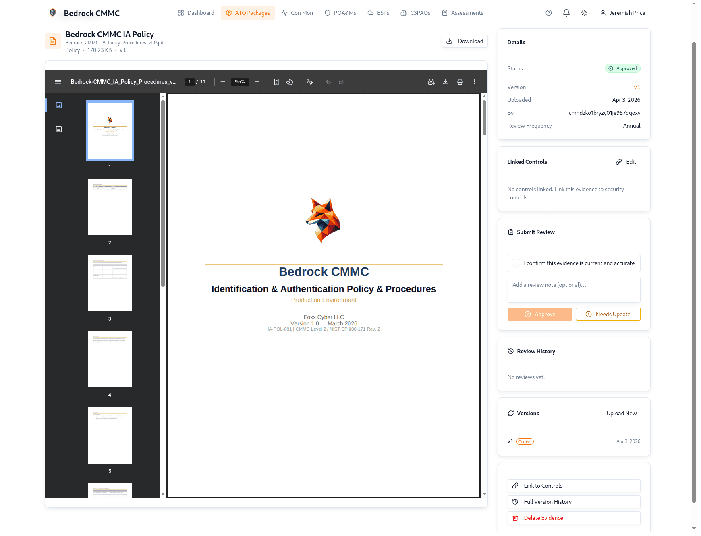Switch to the Dashboard tab
The height and width of the screenshot is (536, 701).
(x=195, y=13)
